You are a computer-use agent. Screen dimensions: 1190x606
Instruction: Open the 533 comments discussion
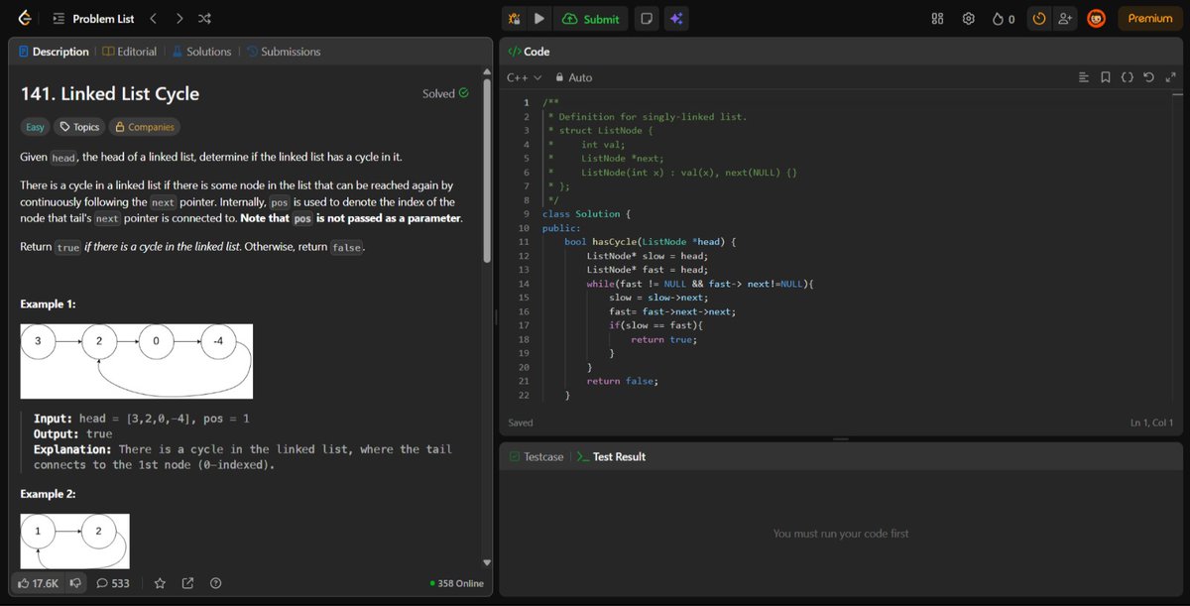pos(113,583)
